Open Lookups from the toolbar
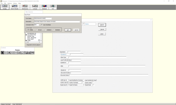Viewport: 176px width, 105px height. (x=35, y=7)
